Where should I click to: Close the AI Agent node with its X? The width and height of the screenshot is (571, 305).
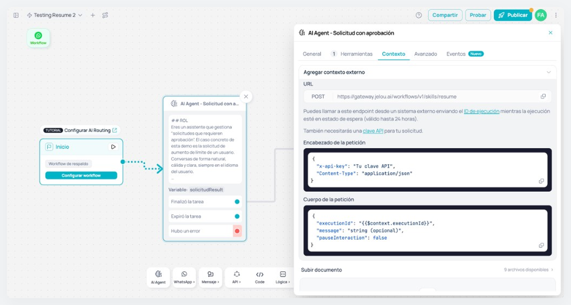point(246,97)
